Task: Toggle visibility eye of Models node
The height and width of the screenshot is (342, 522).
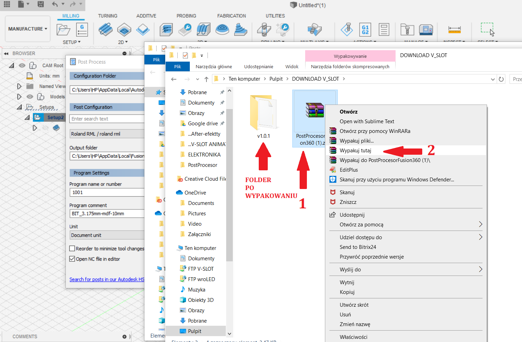Action: point(30,97)
